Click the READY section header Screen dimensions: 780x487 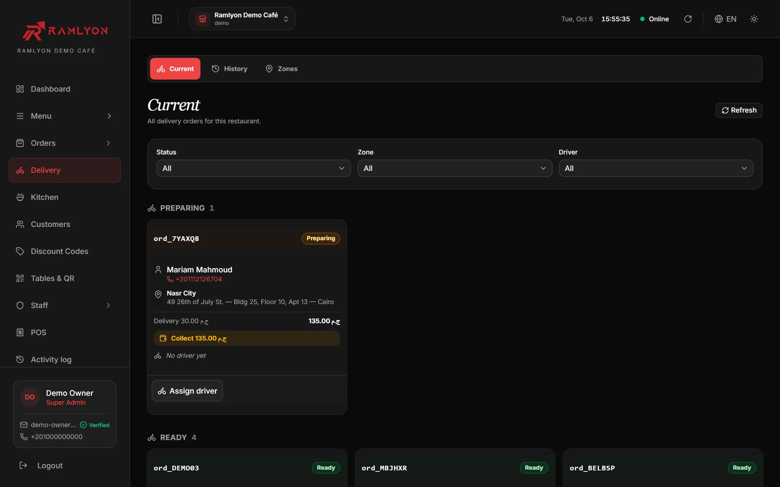pyautogui.click(x=172, y=437)
